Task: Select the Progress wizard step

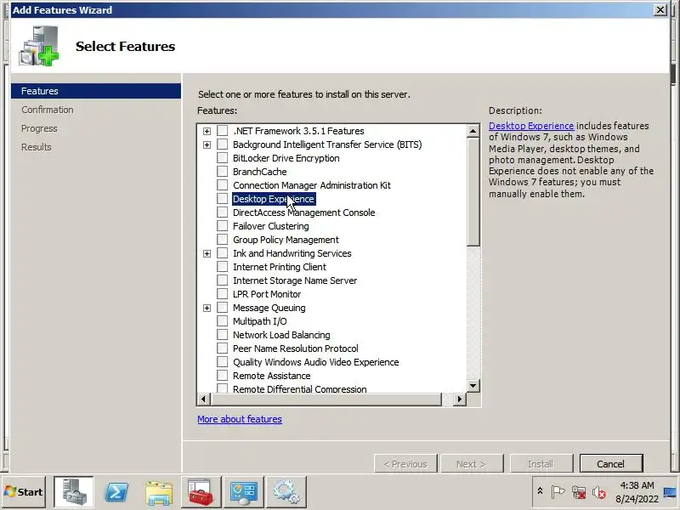Action: [39, 128]
